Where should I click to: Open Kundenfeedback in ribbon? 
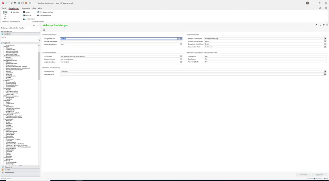tap(44, 15)
